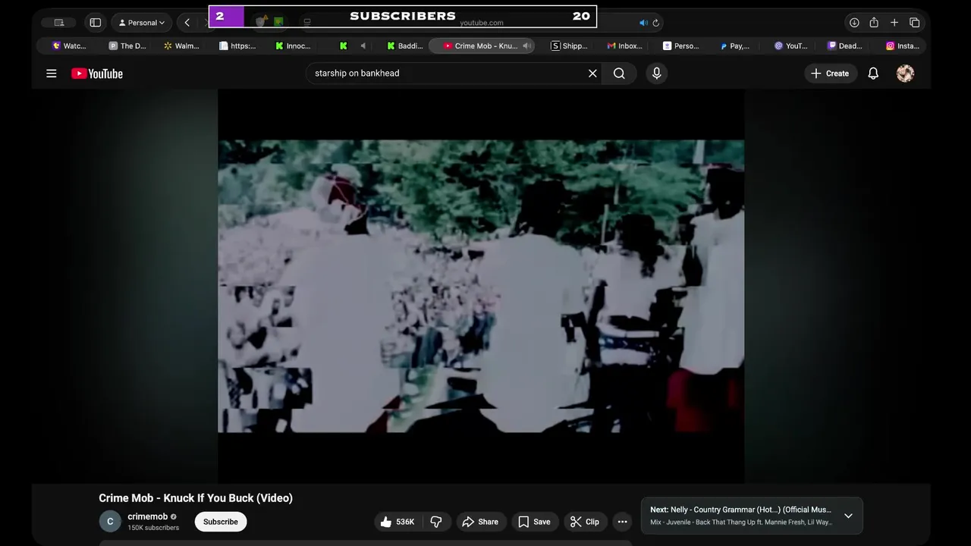Create a Clip from this video
The image size is (971, 546).
tap(585, 522)
